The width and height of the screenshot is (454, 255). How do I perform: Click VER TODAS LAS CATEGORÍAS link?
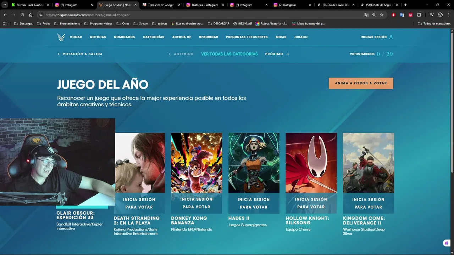coord(229,54)
